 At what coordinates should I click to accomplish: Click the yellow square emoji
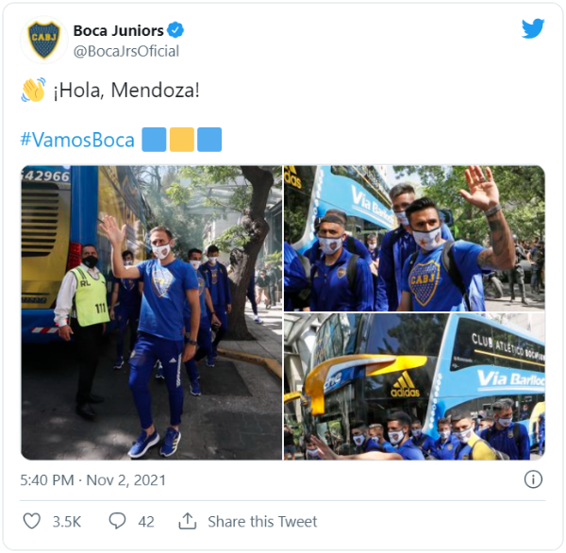(182, 140)
